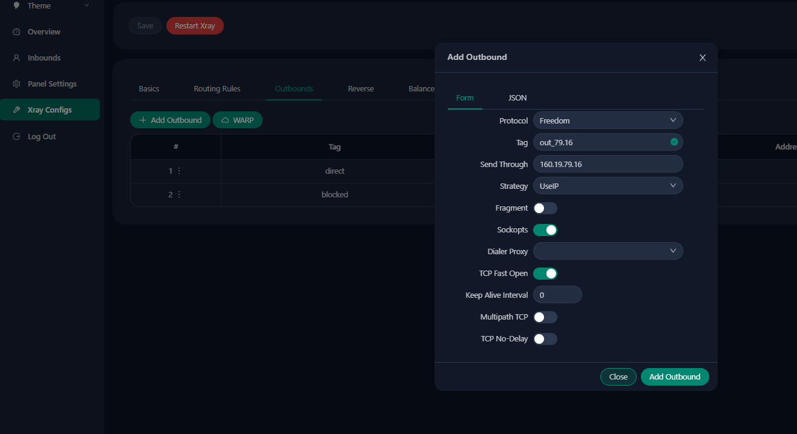Open the Dialer Proxy dropdown

[608, 251]
